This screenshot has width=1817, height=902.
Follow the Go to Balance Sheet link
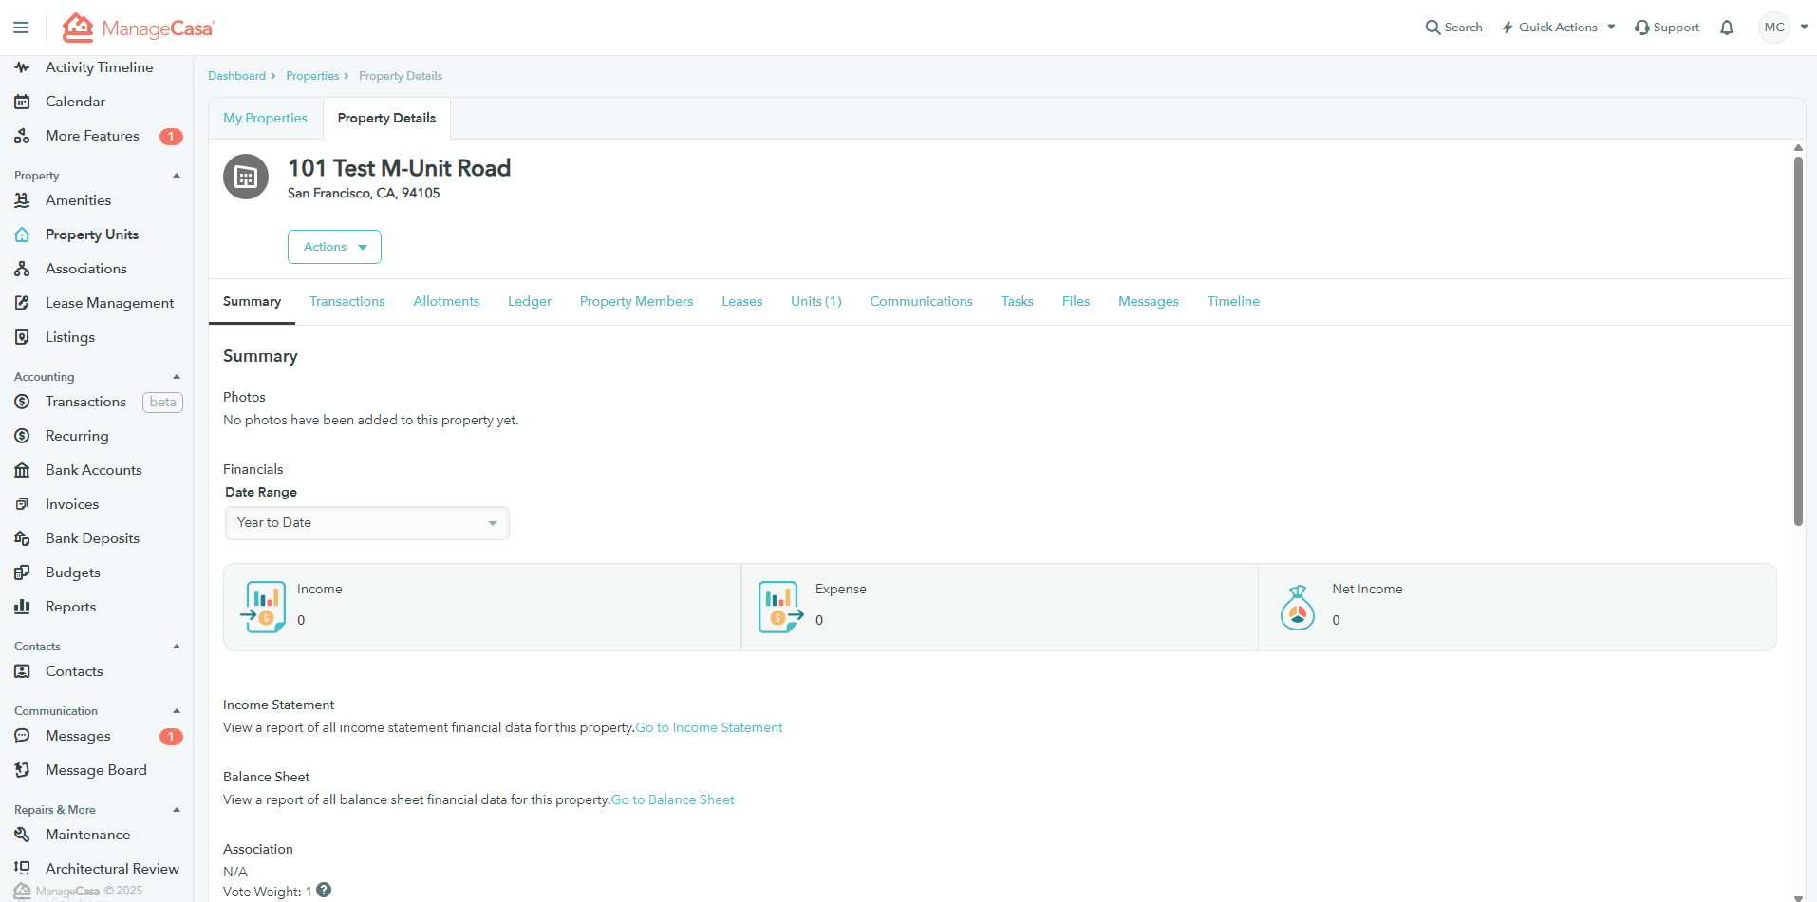click(x=673, y=800)
